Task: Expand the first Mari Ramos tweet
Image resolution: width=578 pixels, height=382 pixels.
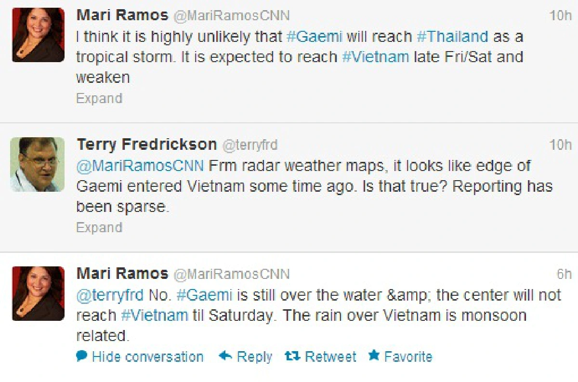Action: click(x=99, y=98)
